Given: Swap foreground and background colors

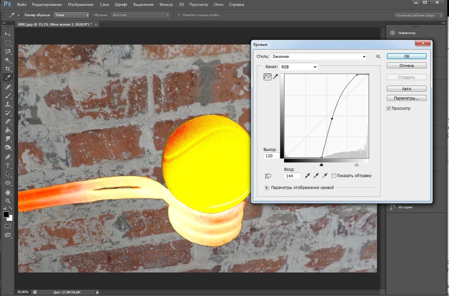Looking at the screenshot, I should point(11,208).
